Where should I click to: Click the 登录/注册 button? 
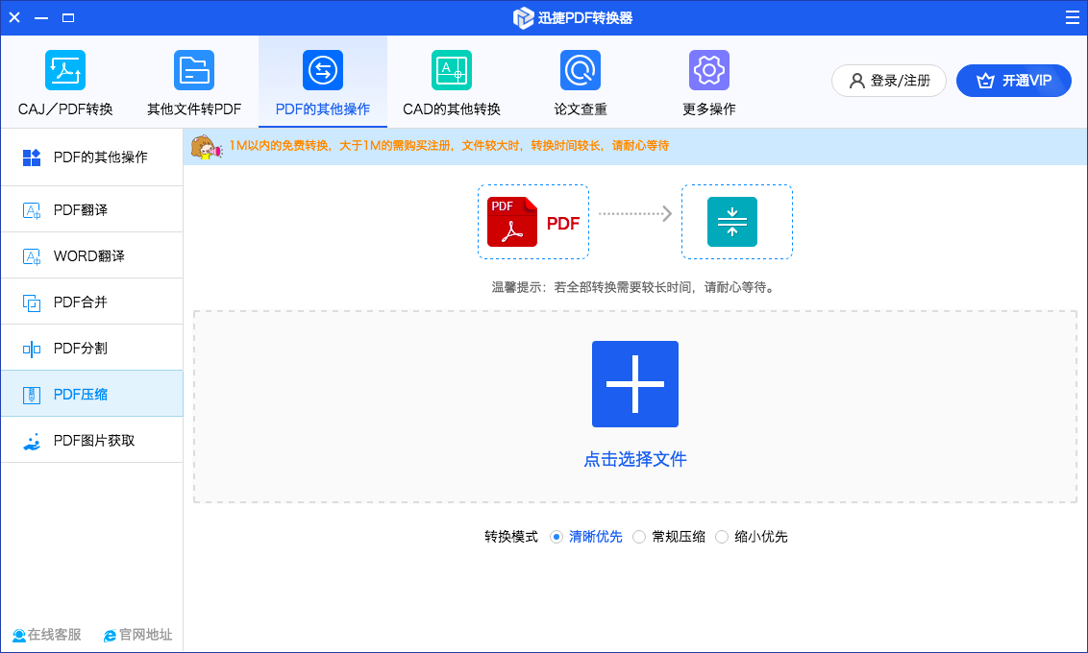click(889, 81)
